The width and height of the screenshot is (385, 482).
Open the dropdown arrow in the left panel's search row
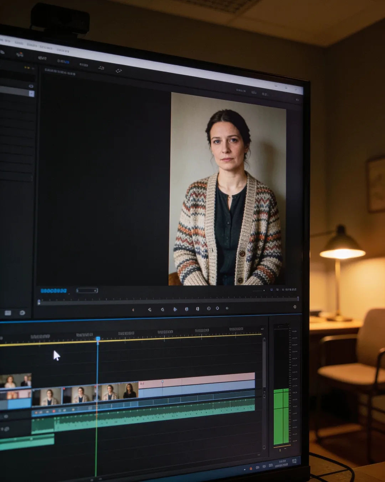[31, 94]
